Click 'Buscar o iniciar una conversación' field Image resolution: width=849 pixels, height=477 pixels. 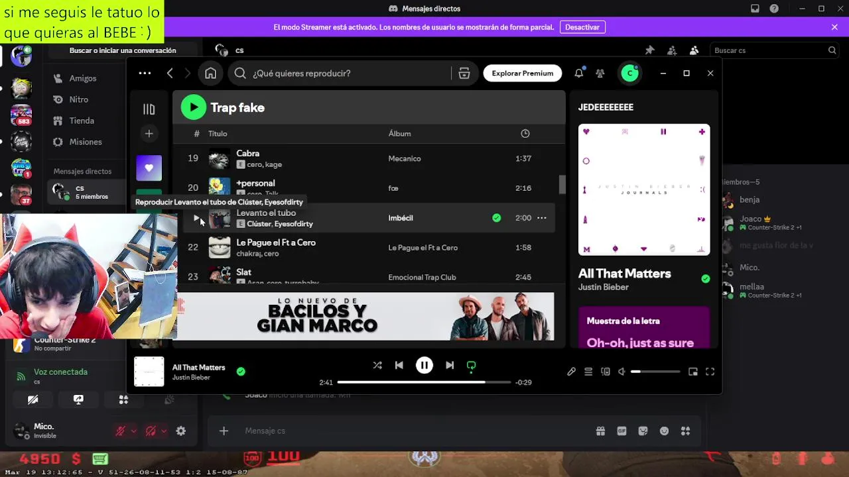click(123, 50)
